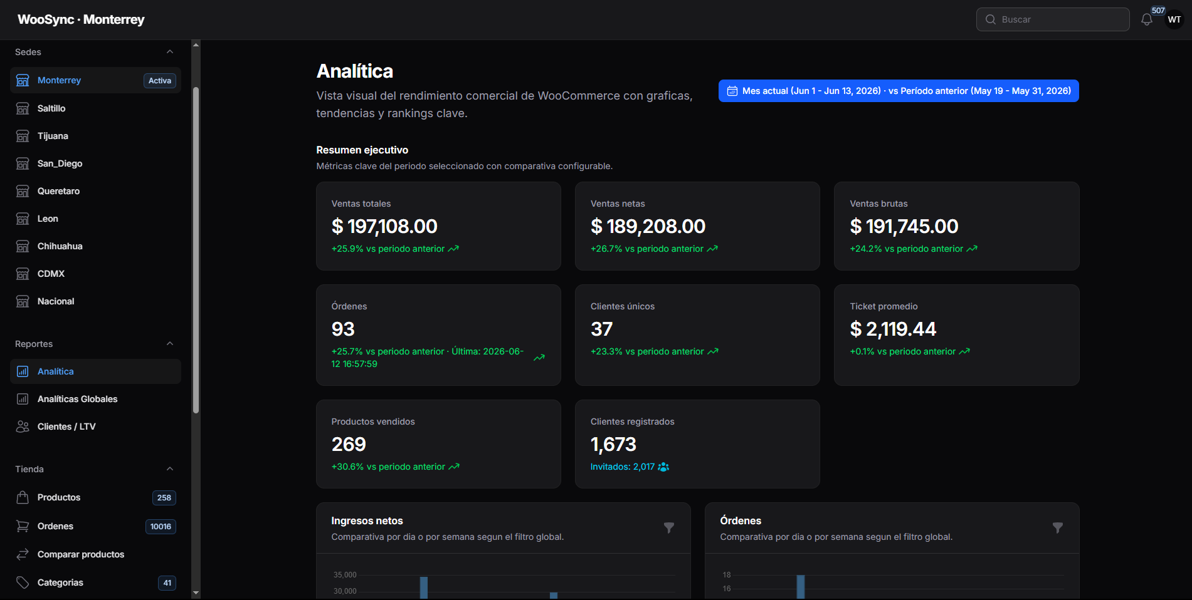The width and height of the screenshot is (1192, 600).
Task: Open filter on Ingresos netos chart
Action: 669,528
